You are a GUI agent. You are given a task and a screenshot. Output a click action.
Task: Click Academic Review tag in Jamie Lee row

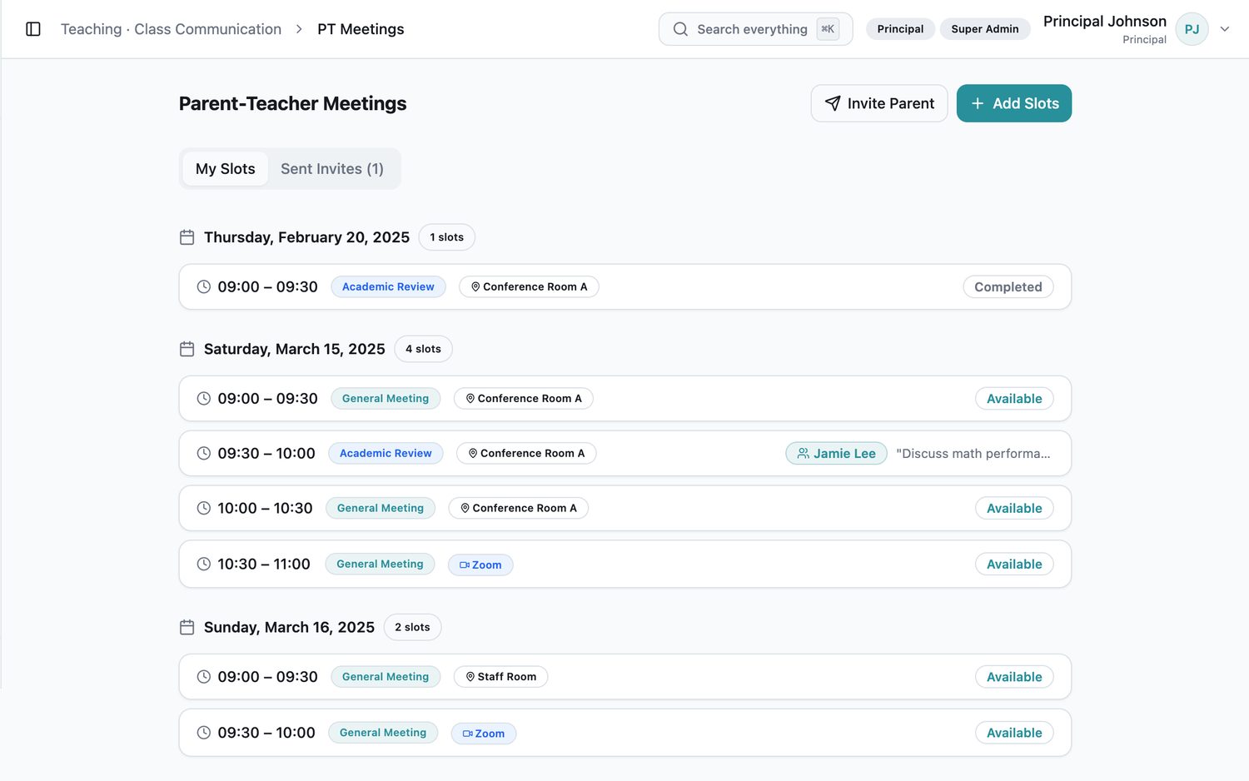coord(386,453)
